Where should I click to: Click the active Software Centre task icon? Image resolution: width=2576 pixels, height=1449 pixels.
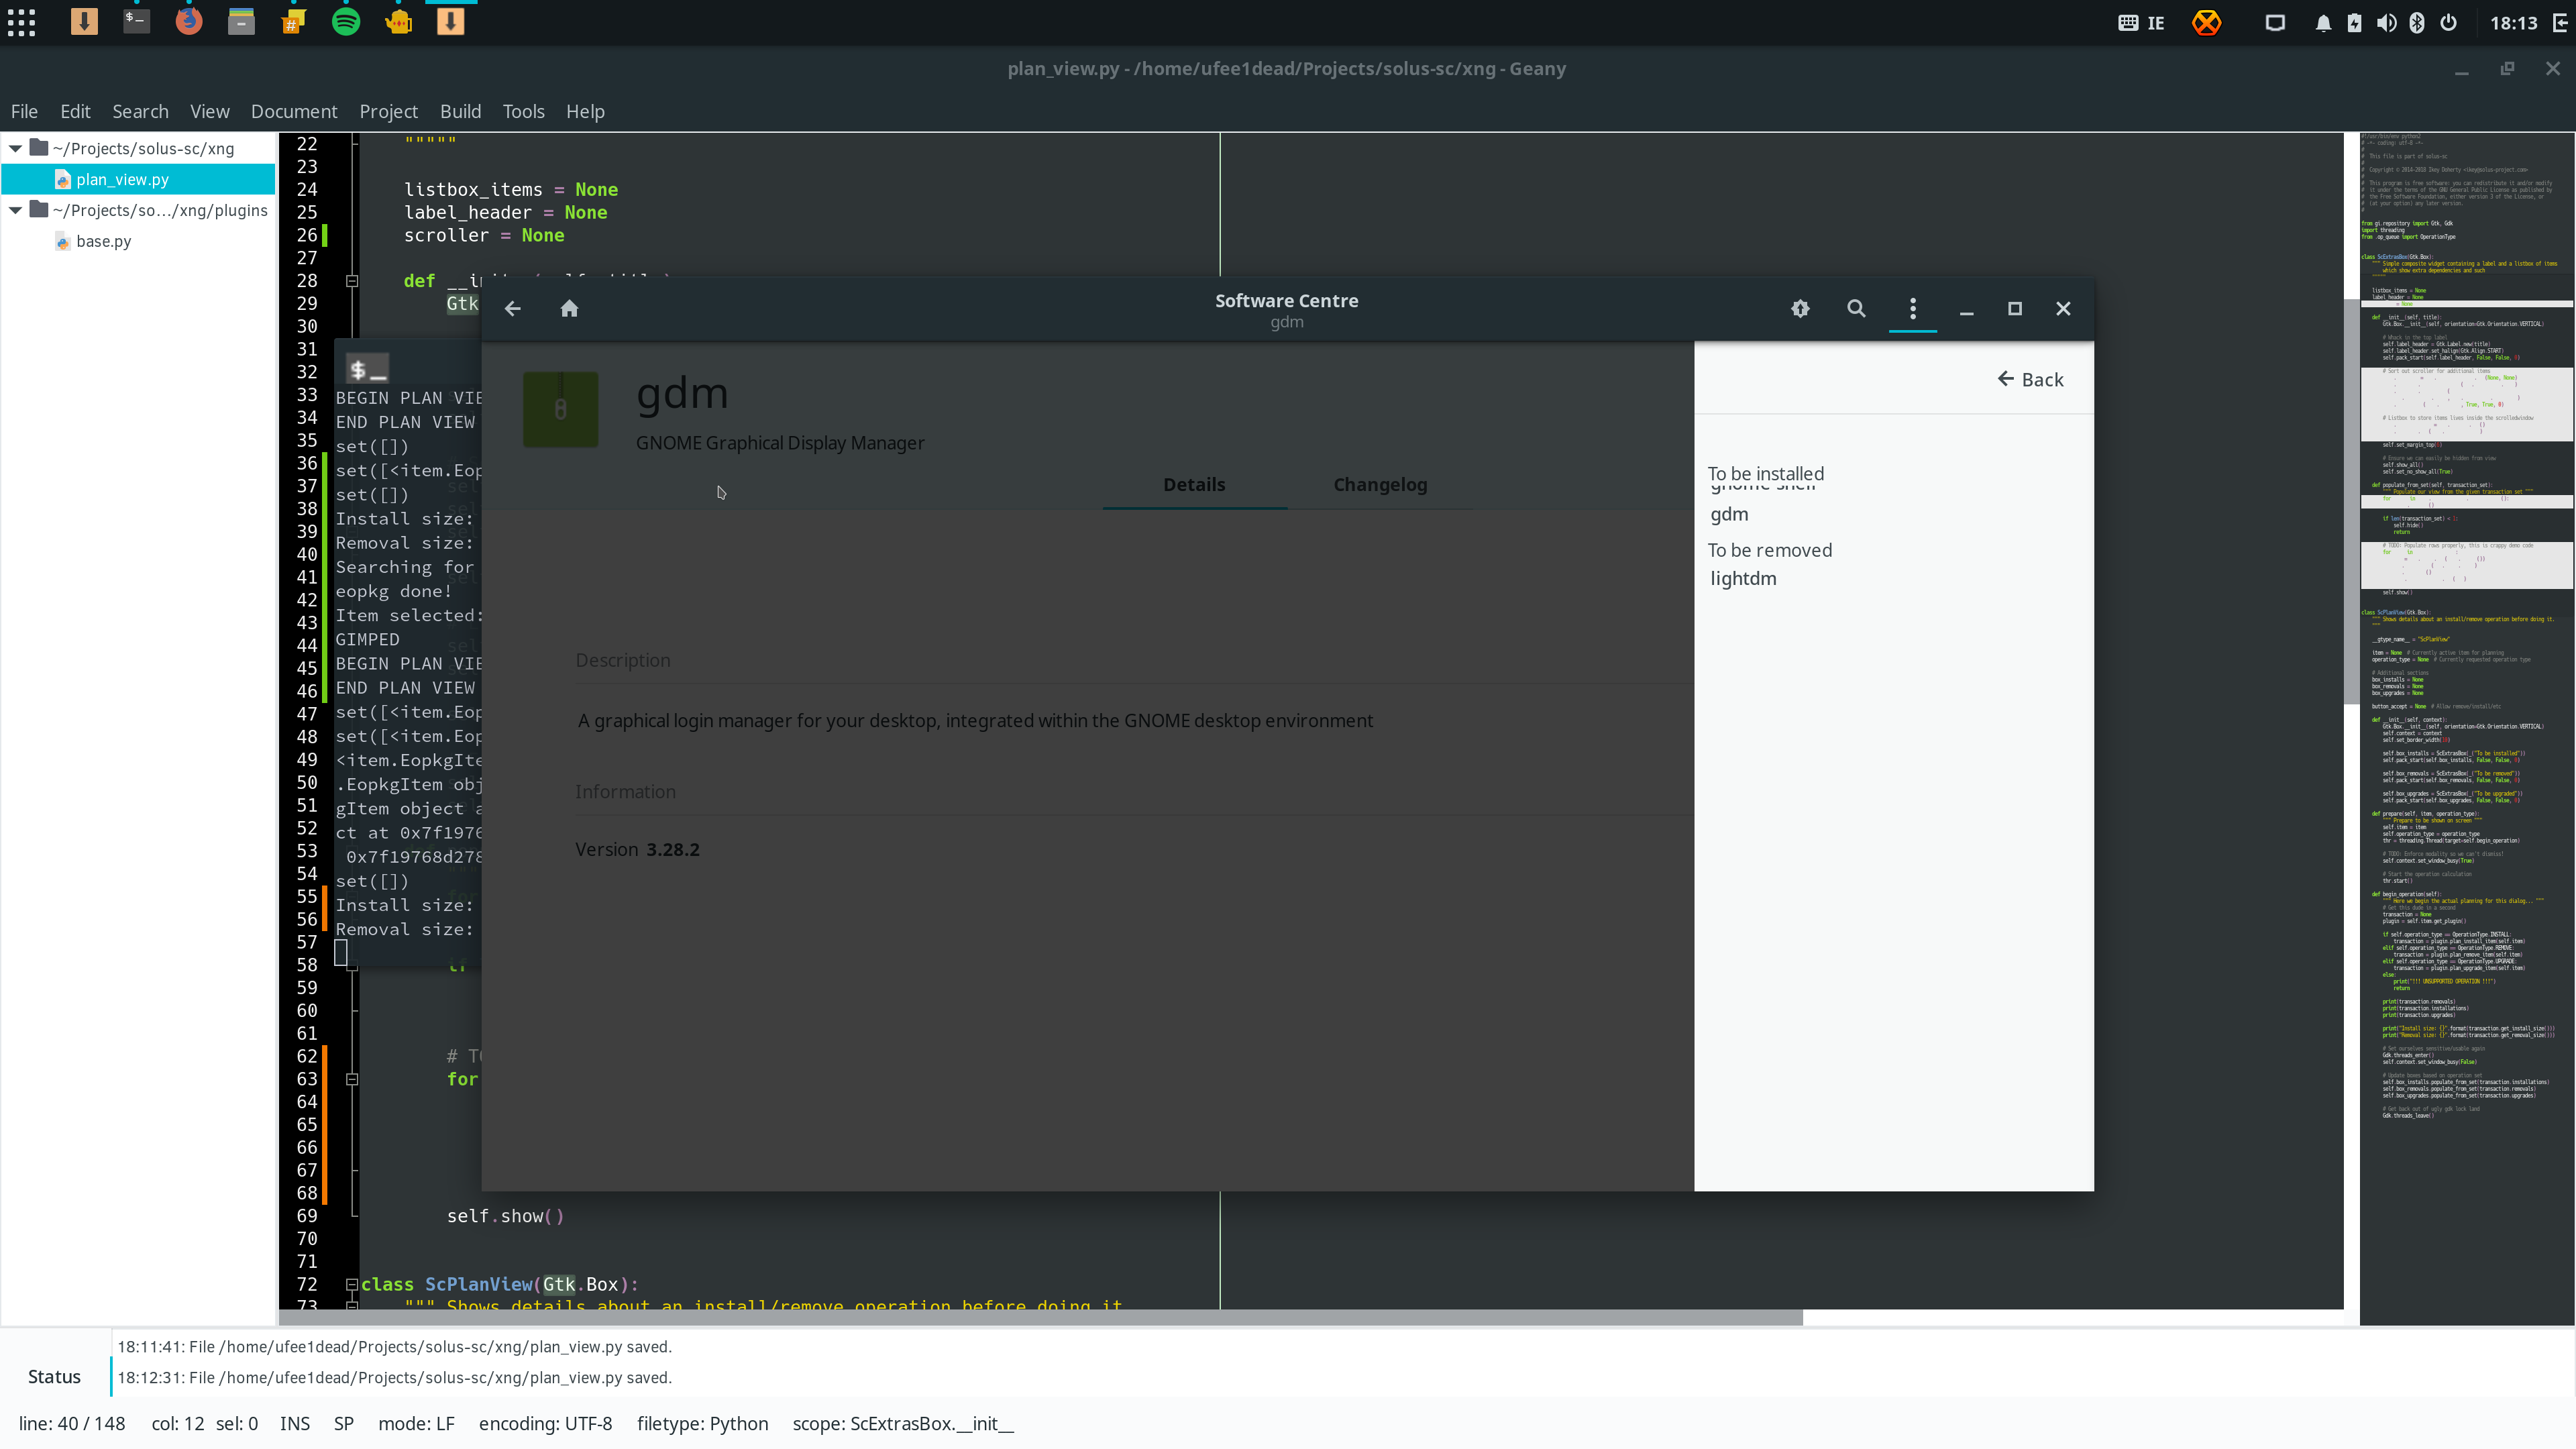point(450,22)
